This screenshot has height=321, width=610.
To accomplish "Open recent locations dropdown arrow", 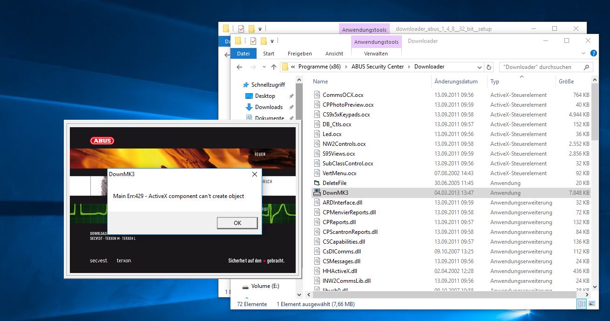I will coord(264,67).
